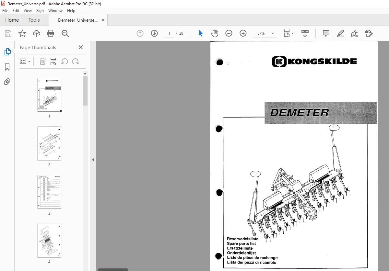Switch to the Tools tab
Screen dimensions: 389x271
(34, 20)
